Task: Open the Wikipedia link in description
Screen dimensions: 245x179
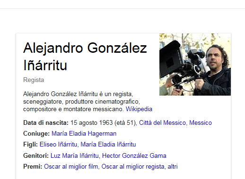Action: pos(139,109)
